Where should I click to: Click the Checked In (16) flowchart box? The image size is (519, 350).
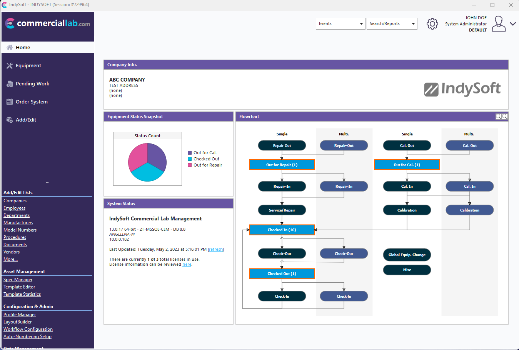coord(282,230)
